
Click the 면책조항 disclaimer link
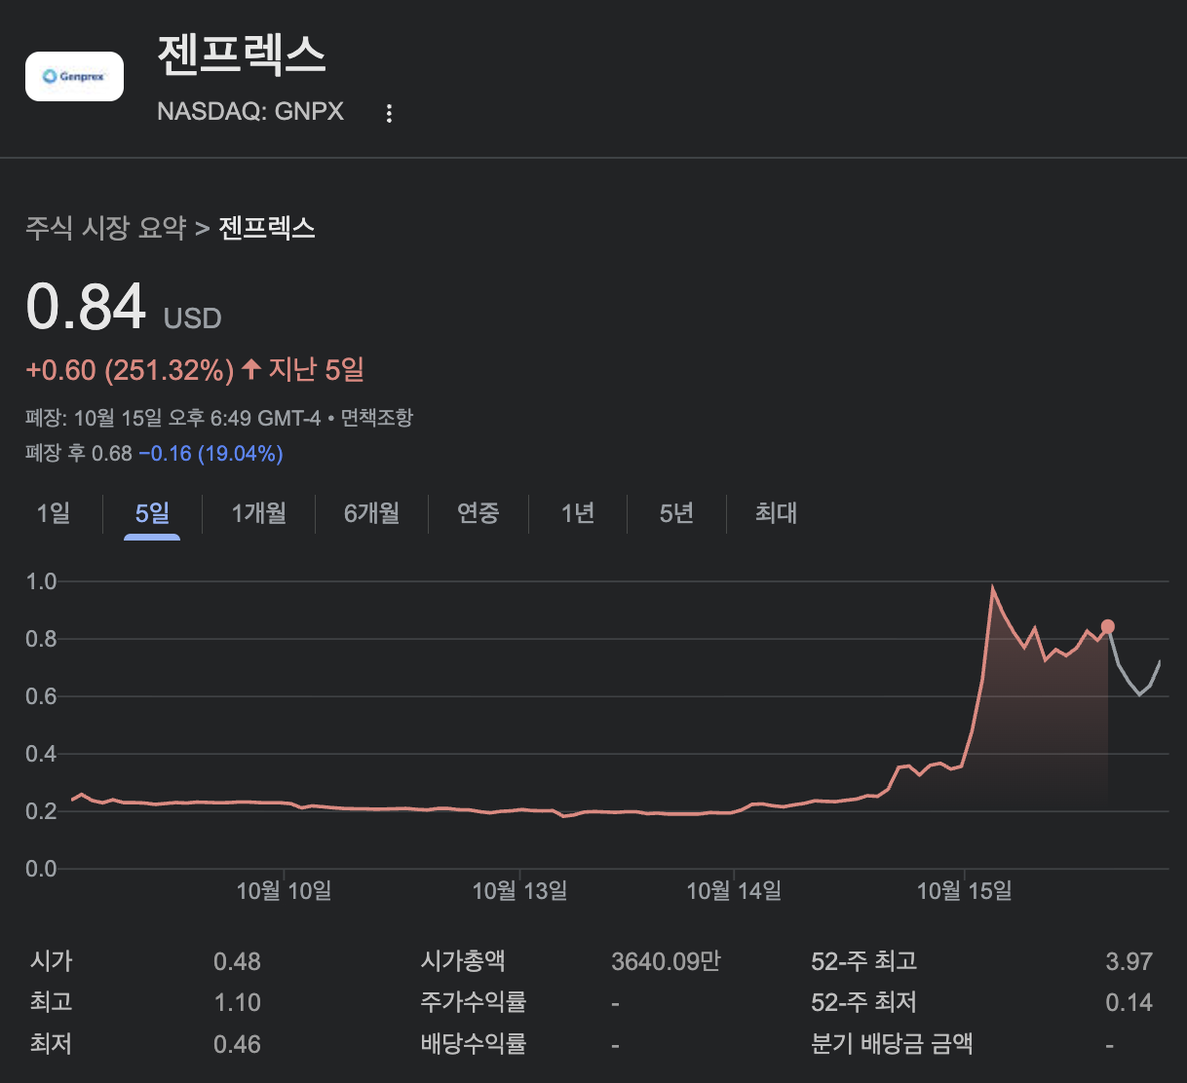(376, 418)
